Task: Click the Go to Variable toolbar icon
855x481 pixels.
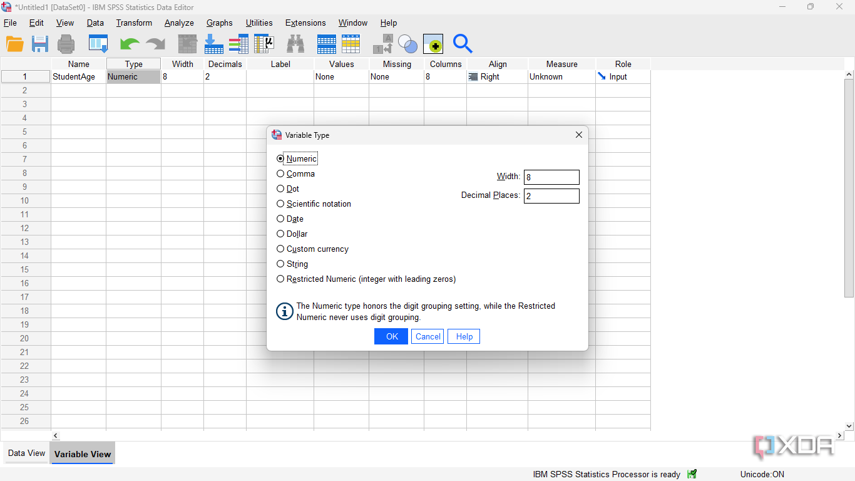Action: (213, 44)
